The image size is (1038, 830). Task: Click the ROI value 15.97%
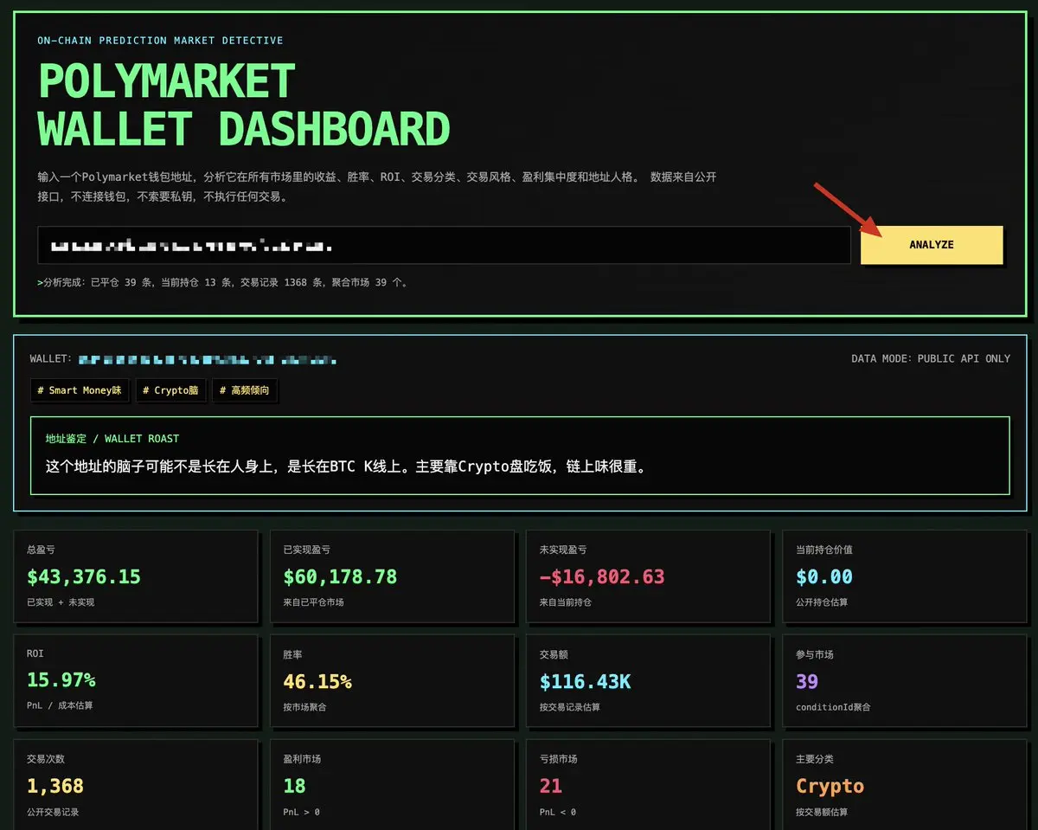(x=61, y=680)
